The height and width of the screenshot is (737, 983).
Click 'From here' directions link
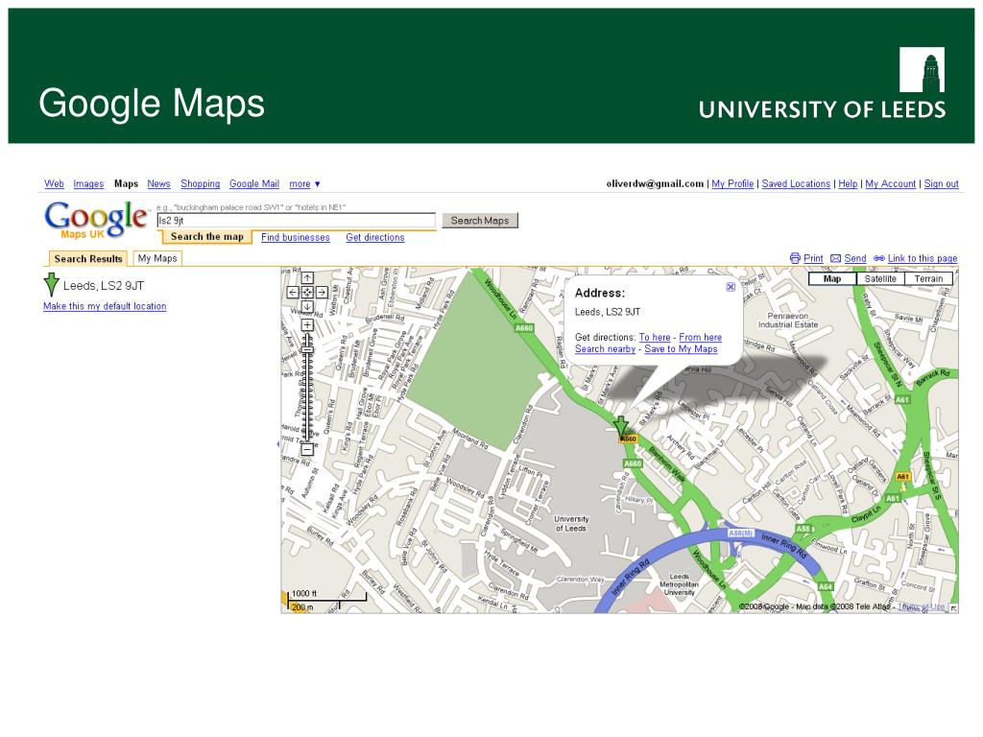700,337
